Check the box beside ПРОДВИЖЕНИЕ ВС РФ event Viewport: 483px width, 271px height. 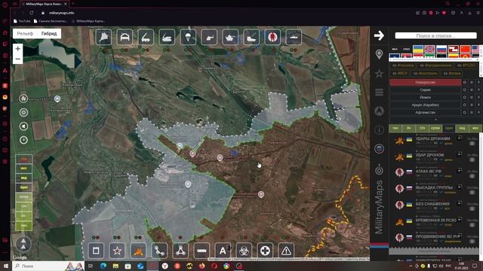tap(472, 241)
